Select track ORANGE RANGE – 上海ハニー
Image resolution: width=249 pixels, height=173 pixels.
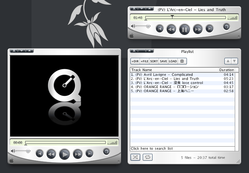click(182, 91)
